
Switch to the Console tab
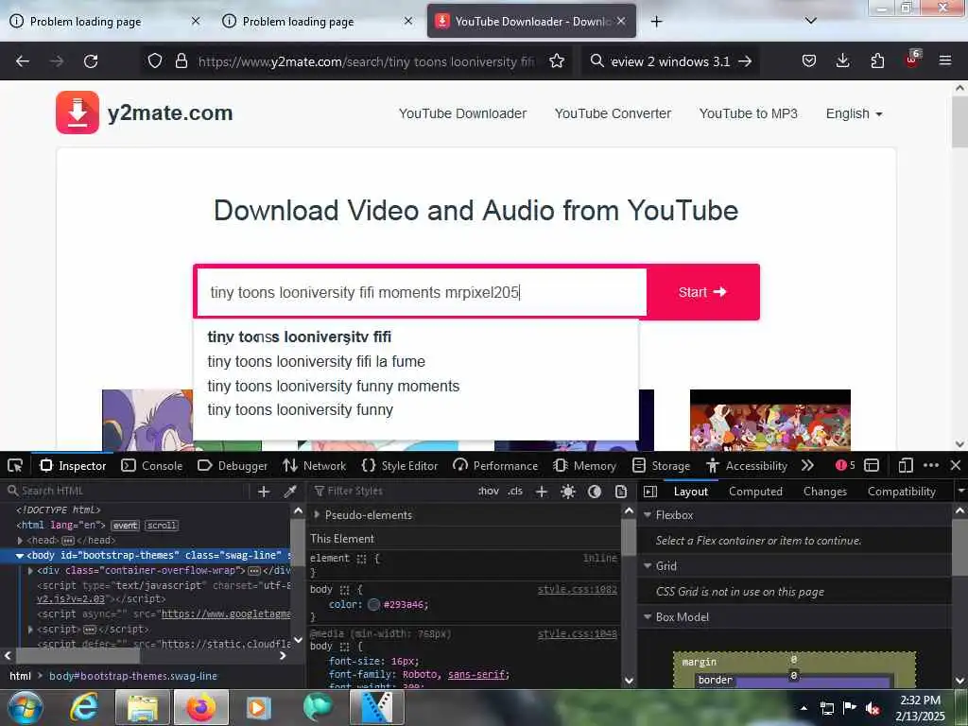[152, 465]
